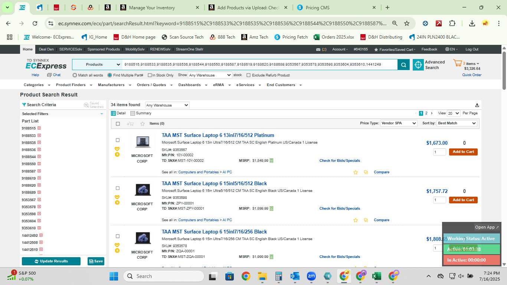Select Find Multiple Part# radio button
507x285 pixels.
coord(109,75)
